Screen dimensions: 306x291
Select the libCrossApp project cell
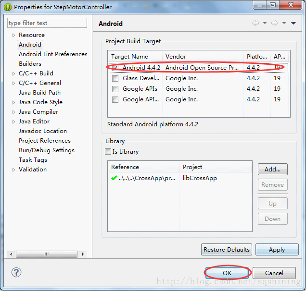coord(200,178)
